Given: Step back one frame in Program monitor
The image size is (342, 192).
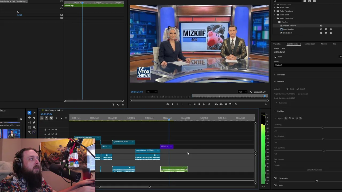Looking at the screenshot, I should pos(194,104).
